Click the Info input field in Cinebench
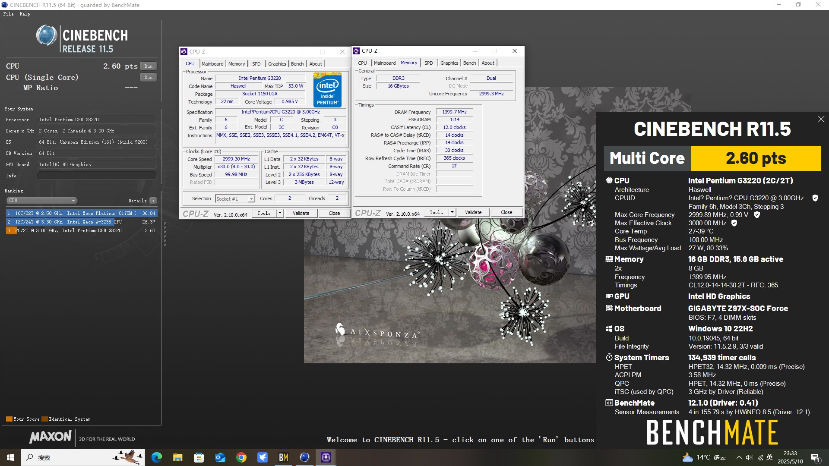The height and width of the screenshot is (466, 829). tap(97, 176)
